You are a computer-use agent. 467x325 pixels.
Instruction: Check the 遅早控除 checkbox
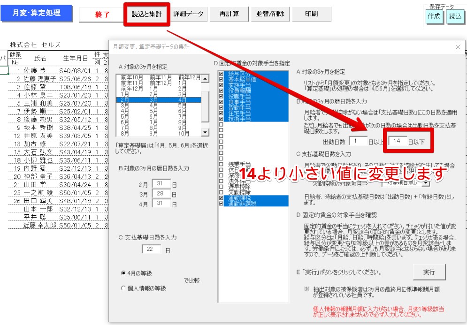coord(221,187)
